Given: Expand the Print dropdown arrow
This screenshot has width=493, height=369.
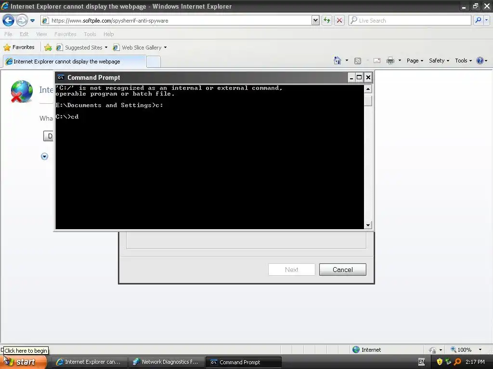Looking at the screenshot, I should 400,61.
